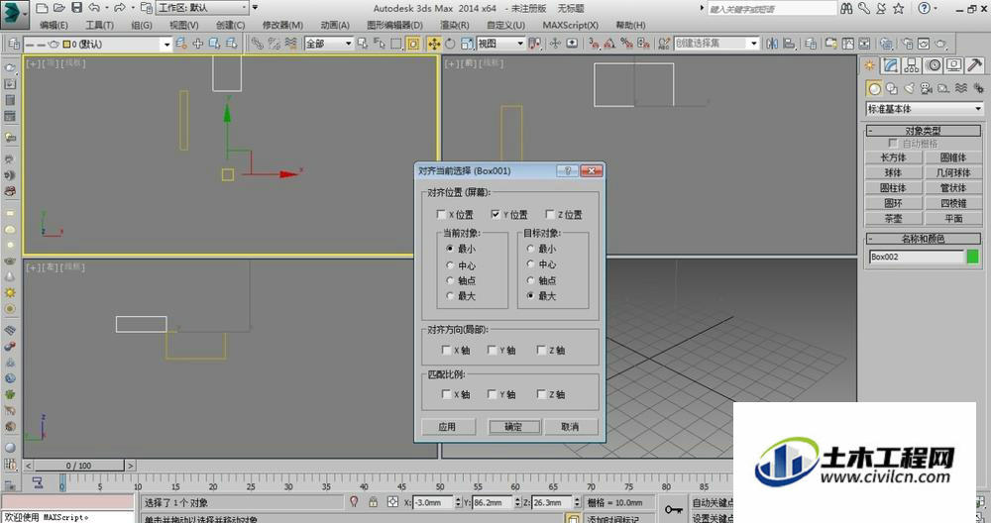Open the Display panel tab icon

tap(953, 65)
